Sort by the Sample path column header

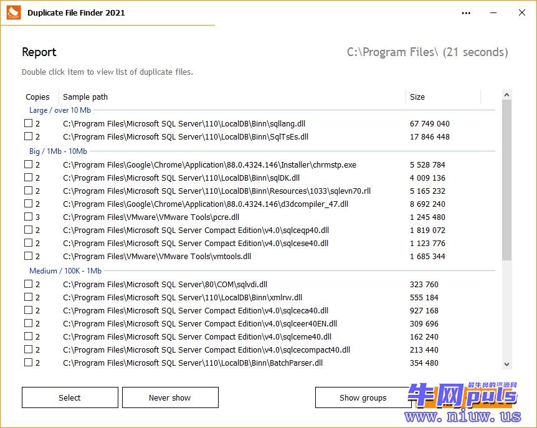(232, 97)
